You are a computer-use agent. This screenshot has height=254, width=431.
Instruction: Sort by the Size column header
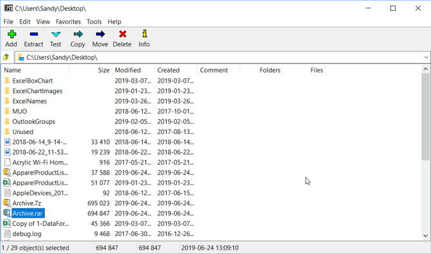(x=91, y=70)
